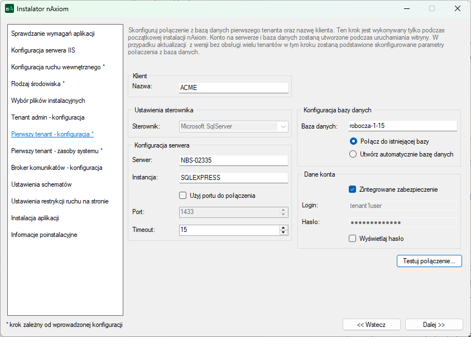Open Pierwszy tenant - zasoby systemu step

click(x=57, y=151)
